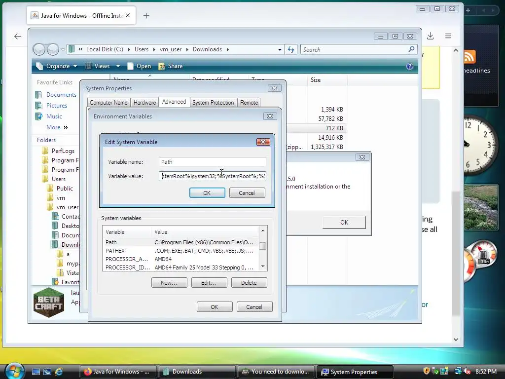The image size is (505, 379).
Task: Open a new browser tab
Action: point(146,15)
